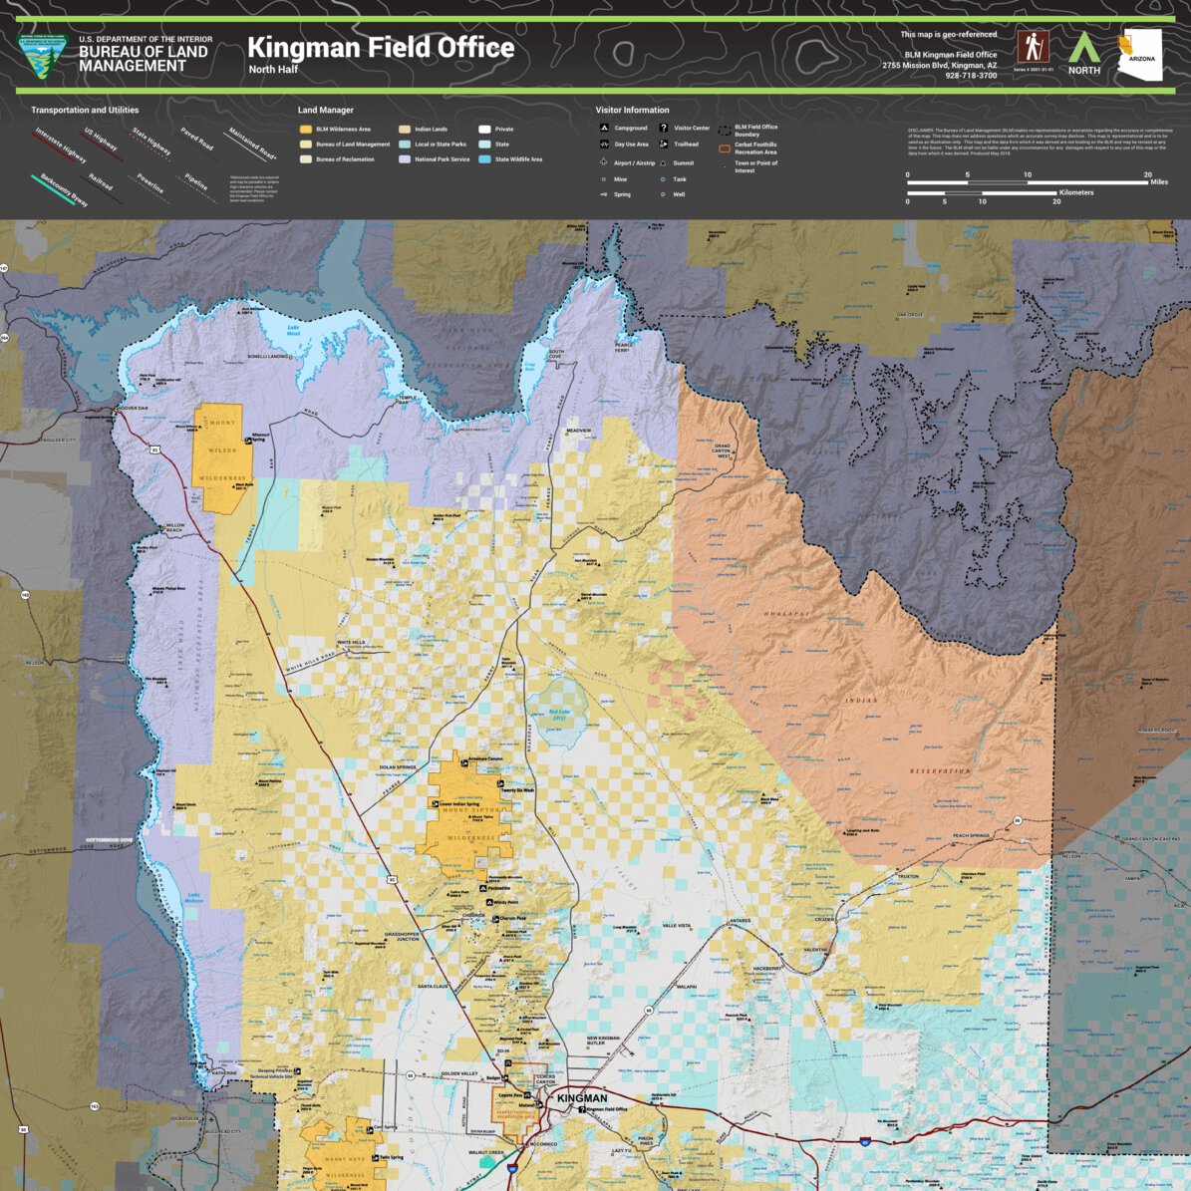Click the Local or State Parks swatch
Image resolution: width=1191 pixels, height=1191 pixels.
405,145
